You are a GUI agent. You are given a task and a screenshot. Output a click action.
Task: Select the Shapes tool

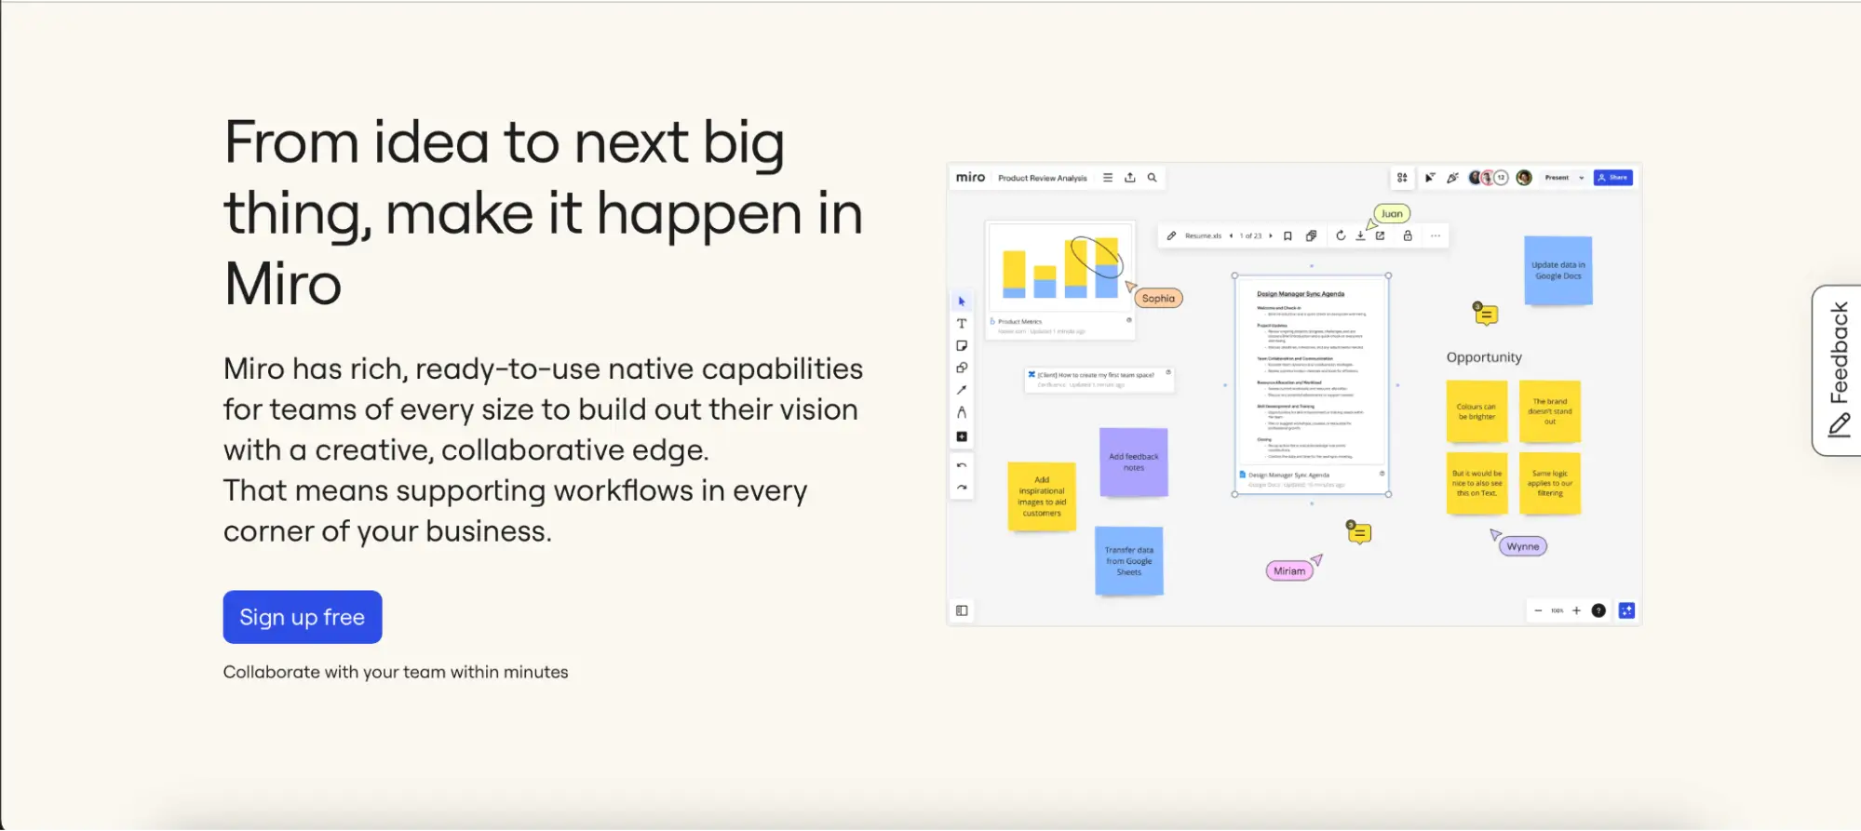[962, 368]
